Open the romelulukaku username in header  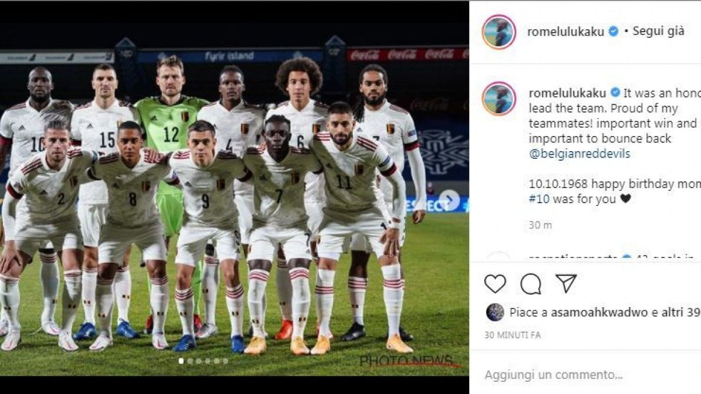(565, 32)
